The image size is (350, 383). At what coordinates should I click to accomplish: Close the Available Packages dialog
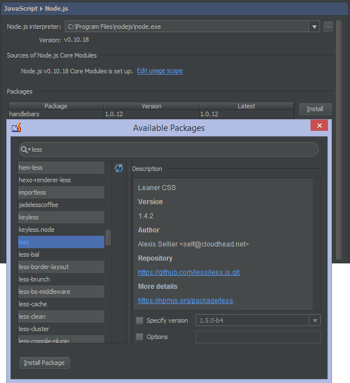(x=319, y=126)
